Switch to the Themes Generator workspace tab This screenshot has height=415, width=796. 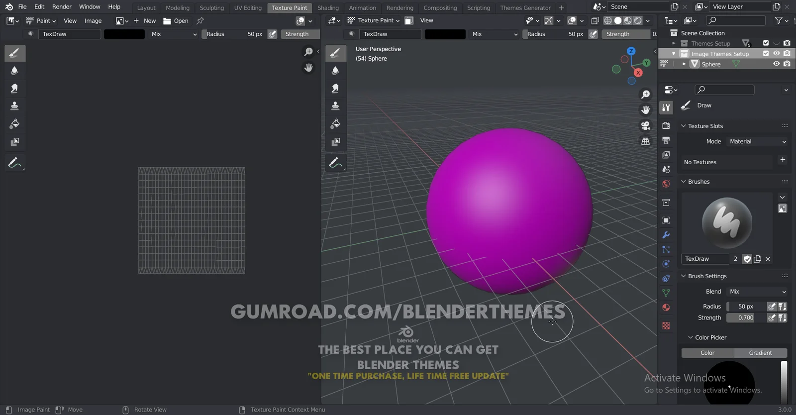coord(525,8)
